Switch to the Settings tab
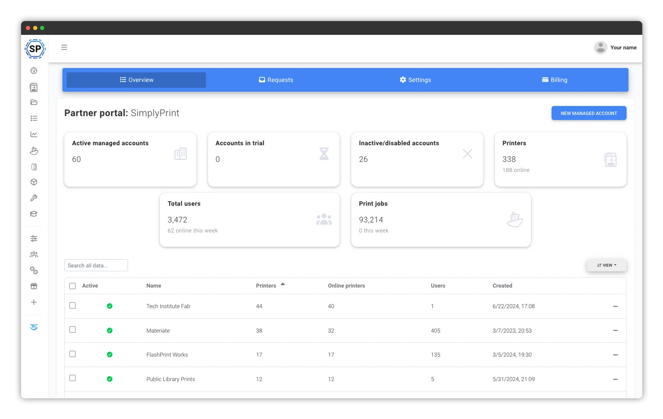The image size is (663, 419). [x=415, y=80]
